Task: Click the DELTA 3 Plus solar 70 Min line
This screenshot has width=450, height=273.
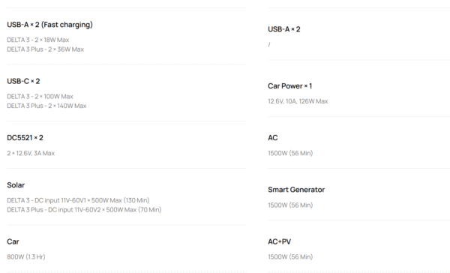Action: click(84, 210)
